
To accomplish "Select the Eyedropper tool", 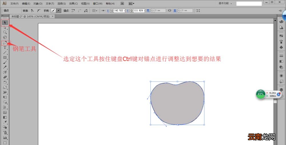I will point(5,122).
